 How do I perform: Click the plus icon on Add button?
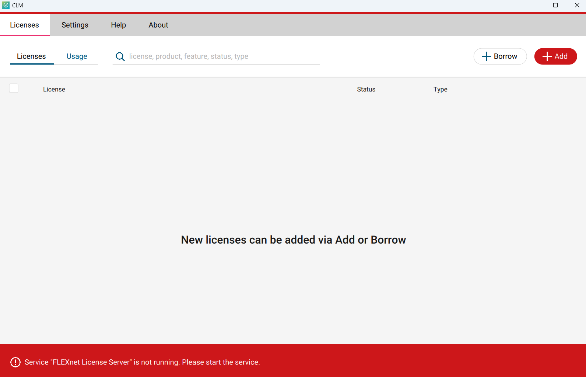pyautogui.click(x=547, y=56)
